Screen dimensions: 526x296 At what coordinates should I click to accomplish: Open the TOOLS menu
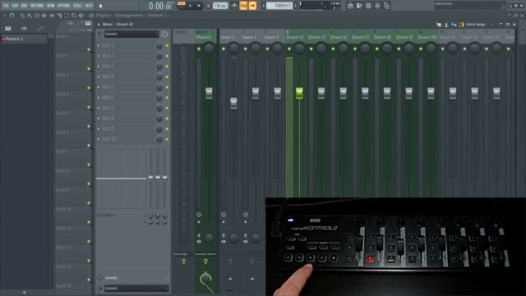77,6
